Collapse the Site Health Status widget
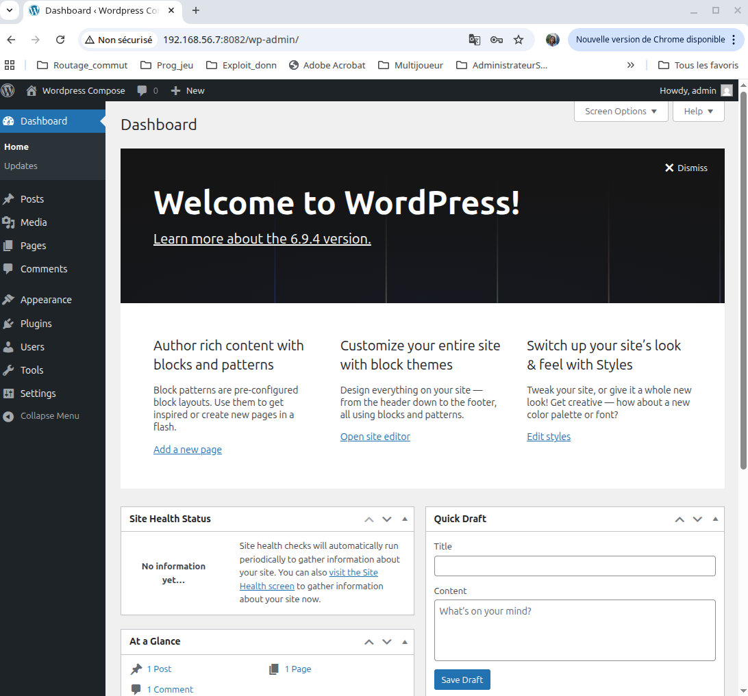Image resolution: width=748 pixels, height=696 pixels. pos(404,519)
